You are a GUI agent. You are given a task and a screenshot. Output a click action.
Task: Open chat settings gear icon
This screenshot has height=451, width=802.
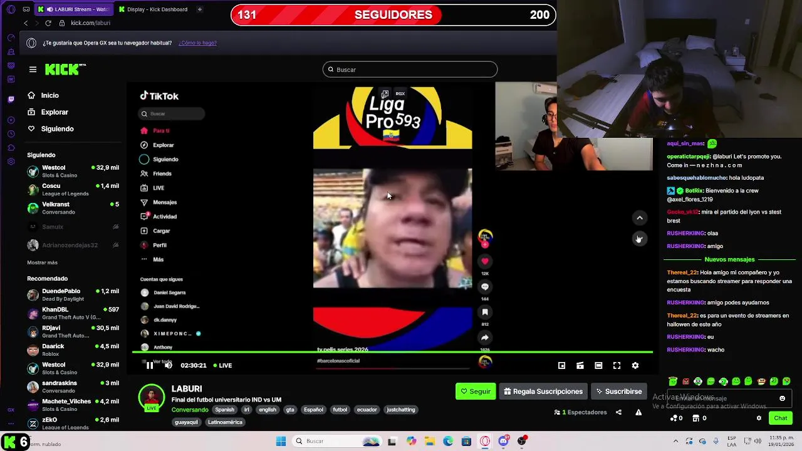click(x=759, y=418)
